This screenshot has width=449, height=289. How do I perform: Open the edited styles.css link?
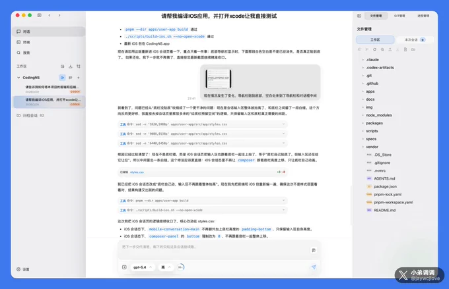(x=137, y=172)
